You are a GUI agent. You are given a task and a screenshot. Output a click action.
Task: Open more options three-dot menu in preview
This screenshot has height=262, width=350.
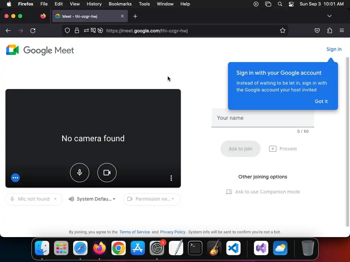coord(171,178)
